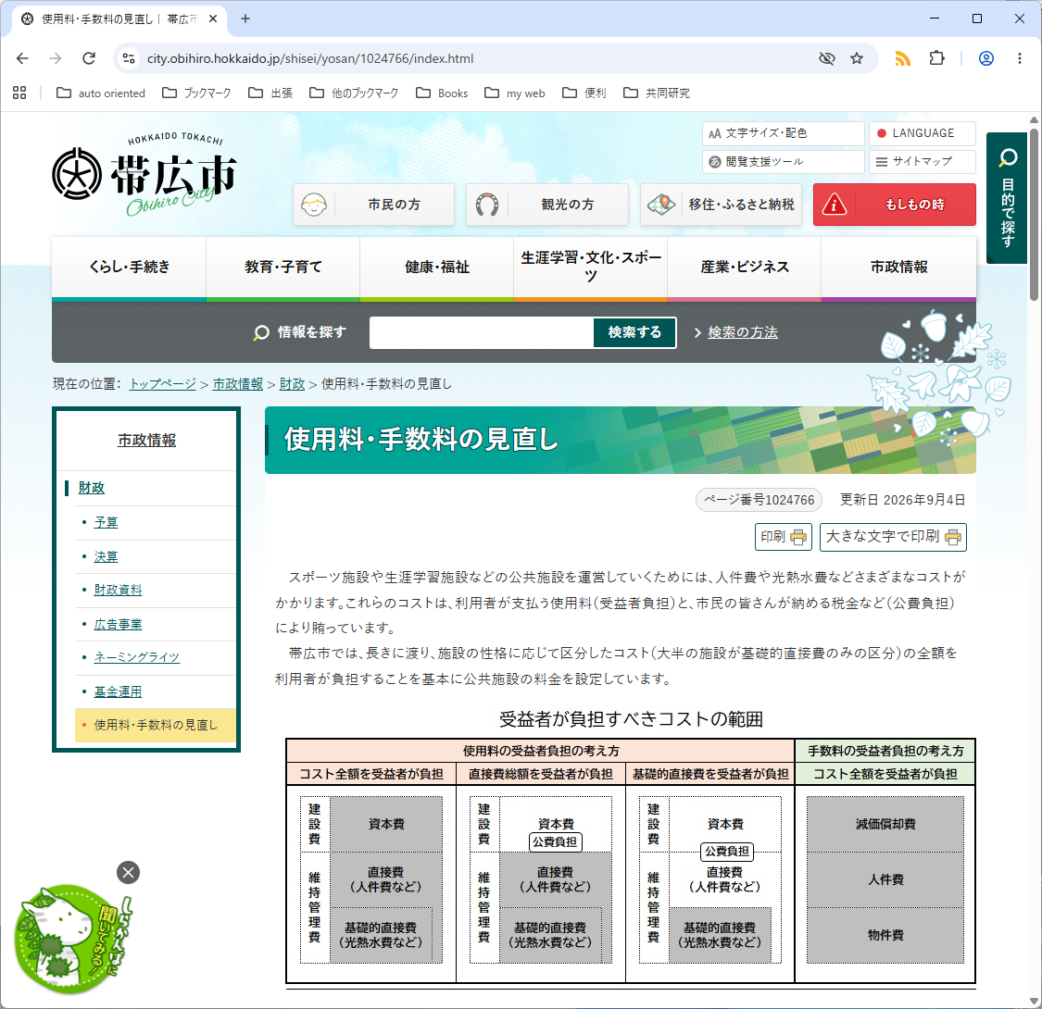1042x1009 pixels.
Task: Click the crossed-out eye icon in the address bar
Action: tap(827, 58)
